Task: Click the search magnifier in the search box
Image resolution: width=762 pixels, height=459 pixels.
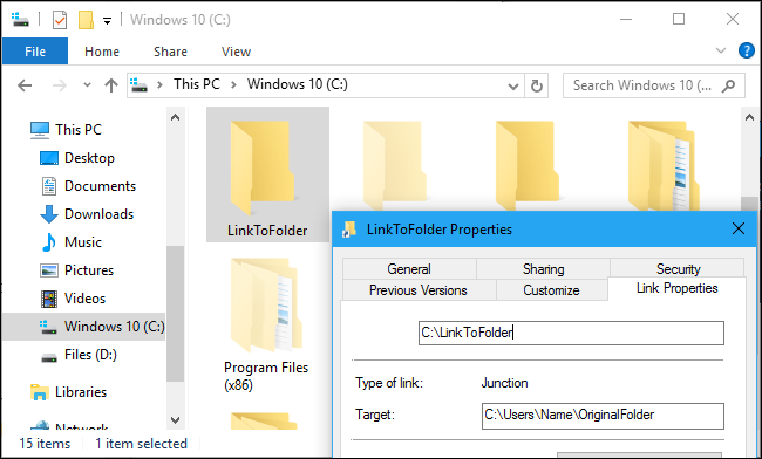Action: (728, 85)
